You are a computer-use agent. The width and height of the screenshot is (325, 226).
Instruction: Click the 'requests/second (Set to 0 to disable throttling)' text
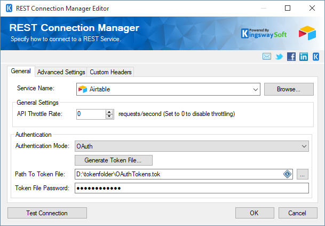pyautogui.click(x=177, y=114)
